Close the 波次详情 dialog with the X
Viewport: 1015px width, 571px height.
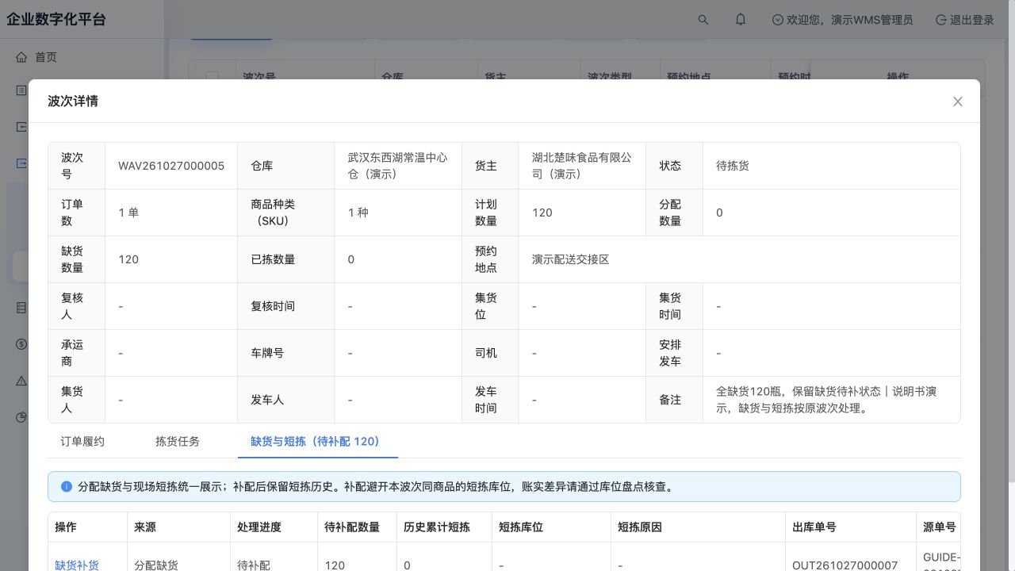958,102
